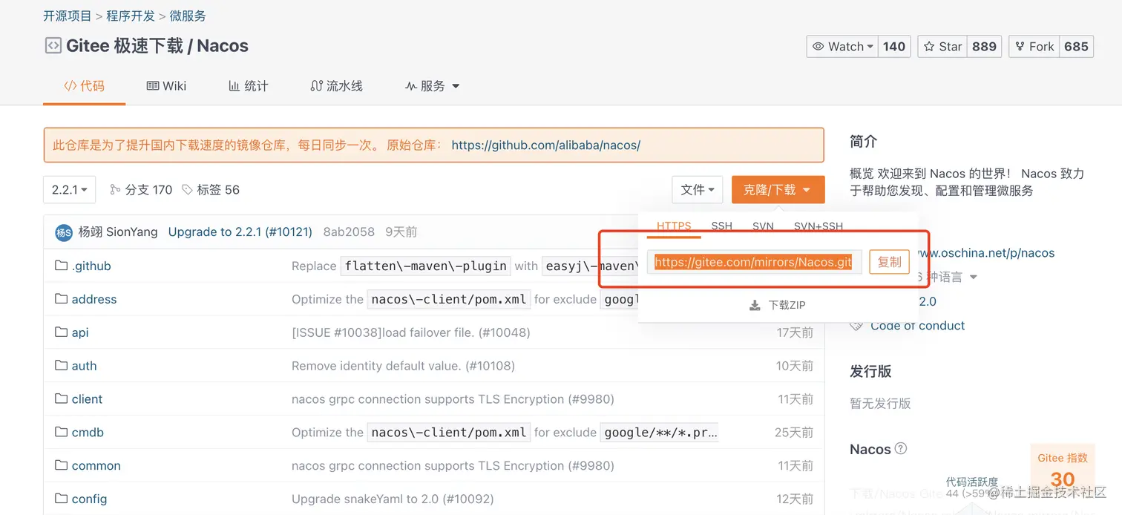Screen dimensions: 1122x515
Task: Open the 统计 statistics tab
Action: click(248, 86)
